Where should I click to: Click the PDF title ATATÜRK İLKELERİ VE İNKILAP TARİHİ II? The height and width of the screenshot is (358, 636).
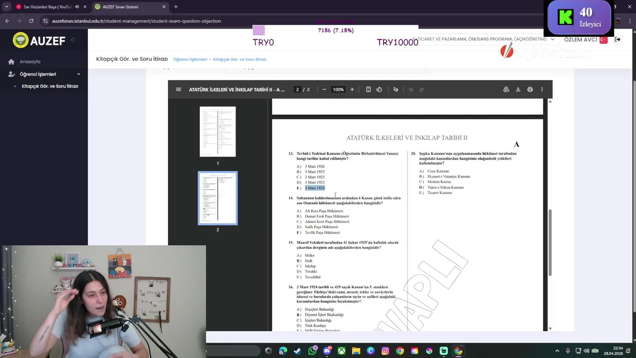point(407,138)
